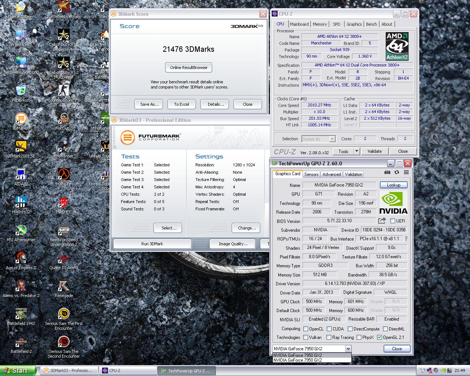
Task: Choose the second NVIDIA GeForce 7950 GX2 entry
Action: [x=312, y=360]
